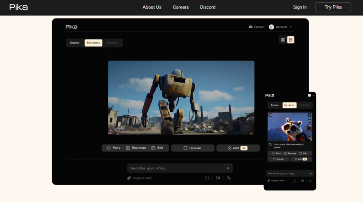Switch to list view layout icon
Viewport: 363px width, 202px height.
[290, 40]
